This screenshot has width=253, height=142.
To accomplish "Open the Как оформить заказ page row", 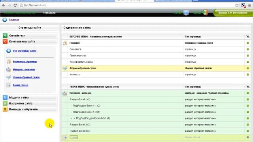I will (81, 62).
